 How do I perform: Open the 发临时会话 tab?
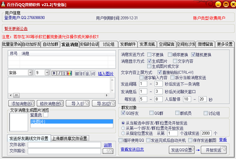click(89, 44)
